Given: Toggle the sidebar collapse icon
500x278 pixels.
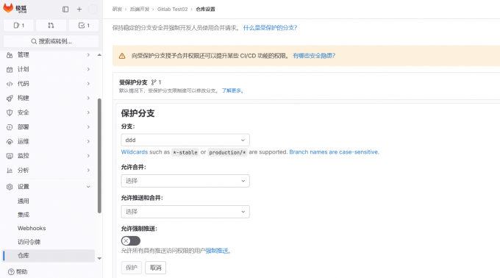Looking at the screenshot, I should click(x=65, y=10).
